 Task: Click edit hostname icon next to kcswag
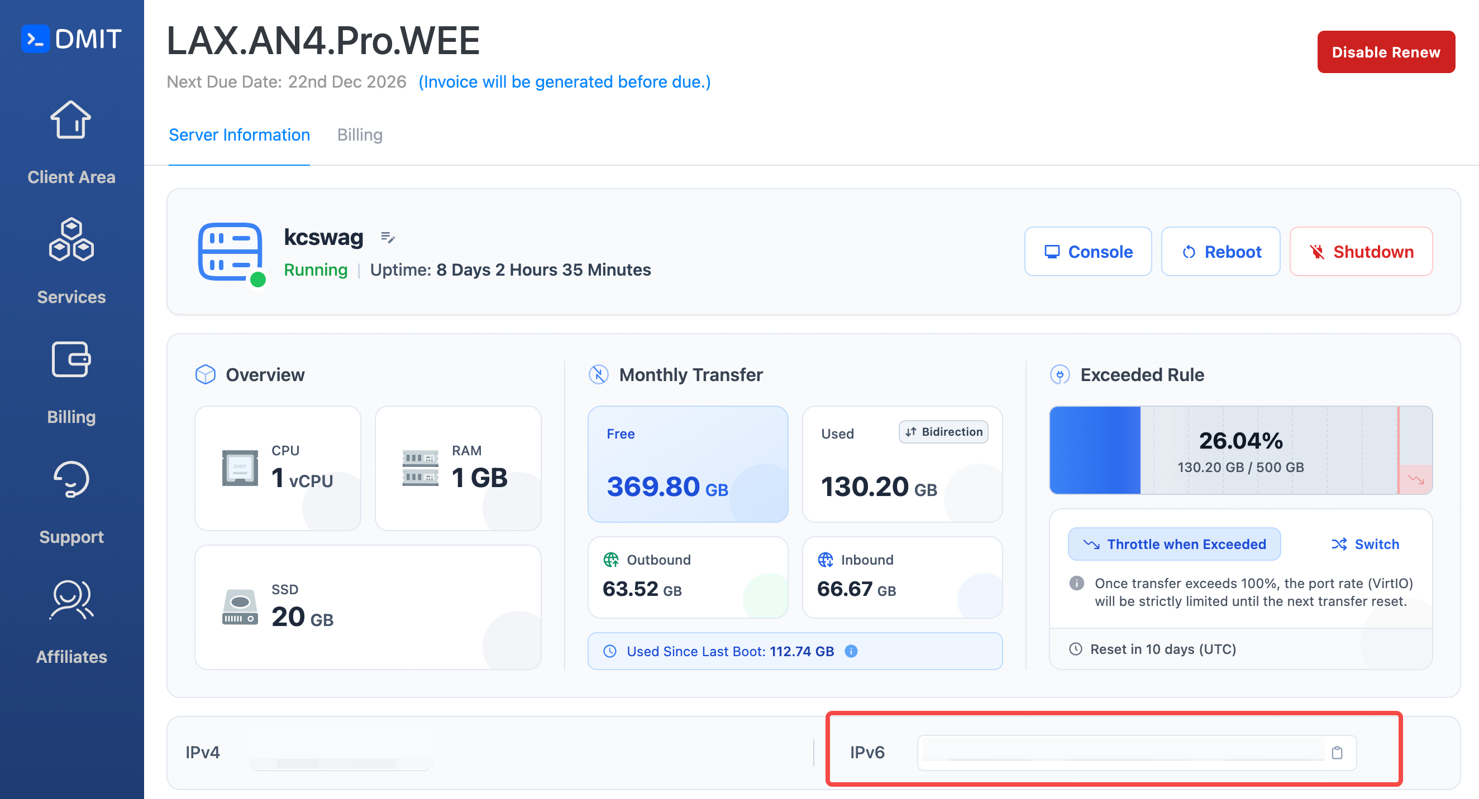point(388,238)
